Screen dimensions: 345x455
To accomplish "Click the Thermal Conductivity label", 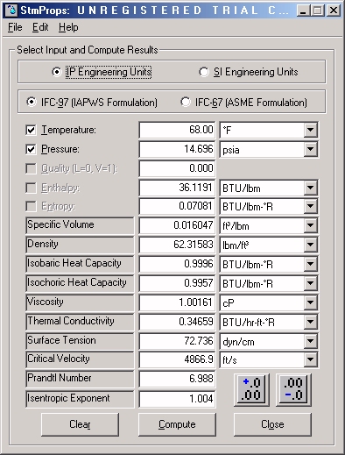I will pyautogui.click(x=80, y=322).
